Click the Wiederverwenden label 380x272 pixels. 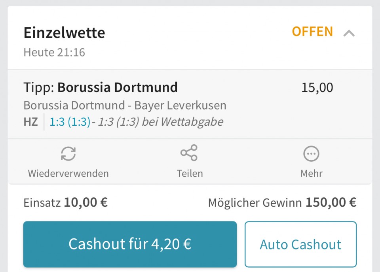68,174
